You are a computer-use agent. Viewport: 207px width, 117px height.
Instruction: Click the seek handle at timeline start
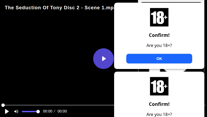point(3,105)
